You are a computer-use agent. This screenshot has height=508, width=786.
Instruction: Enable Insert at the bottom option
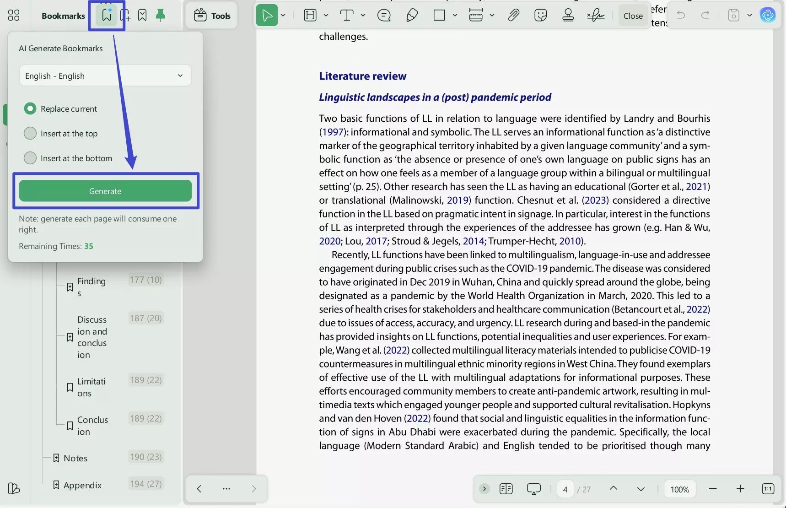tap(30, 158)
